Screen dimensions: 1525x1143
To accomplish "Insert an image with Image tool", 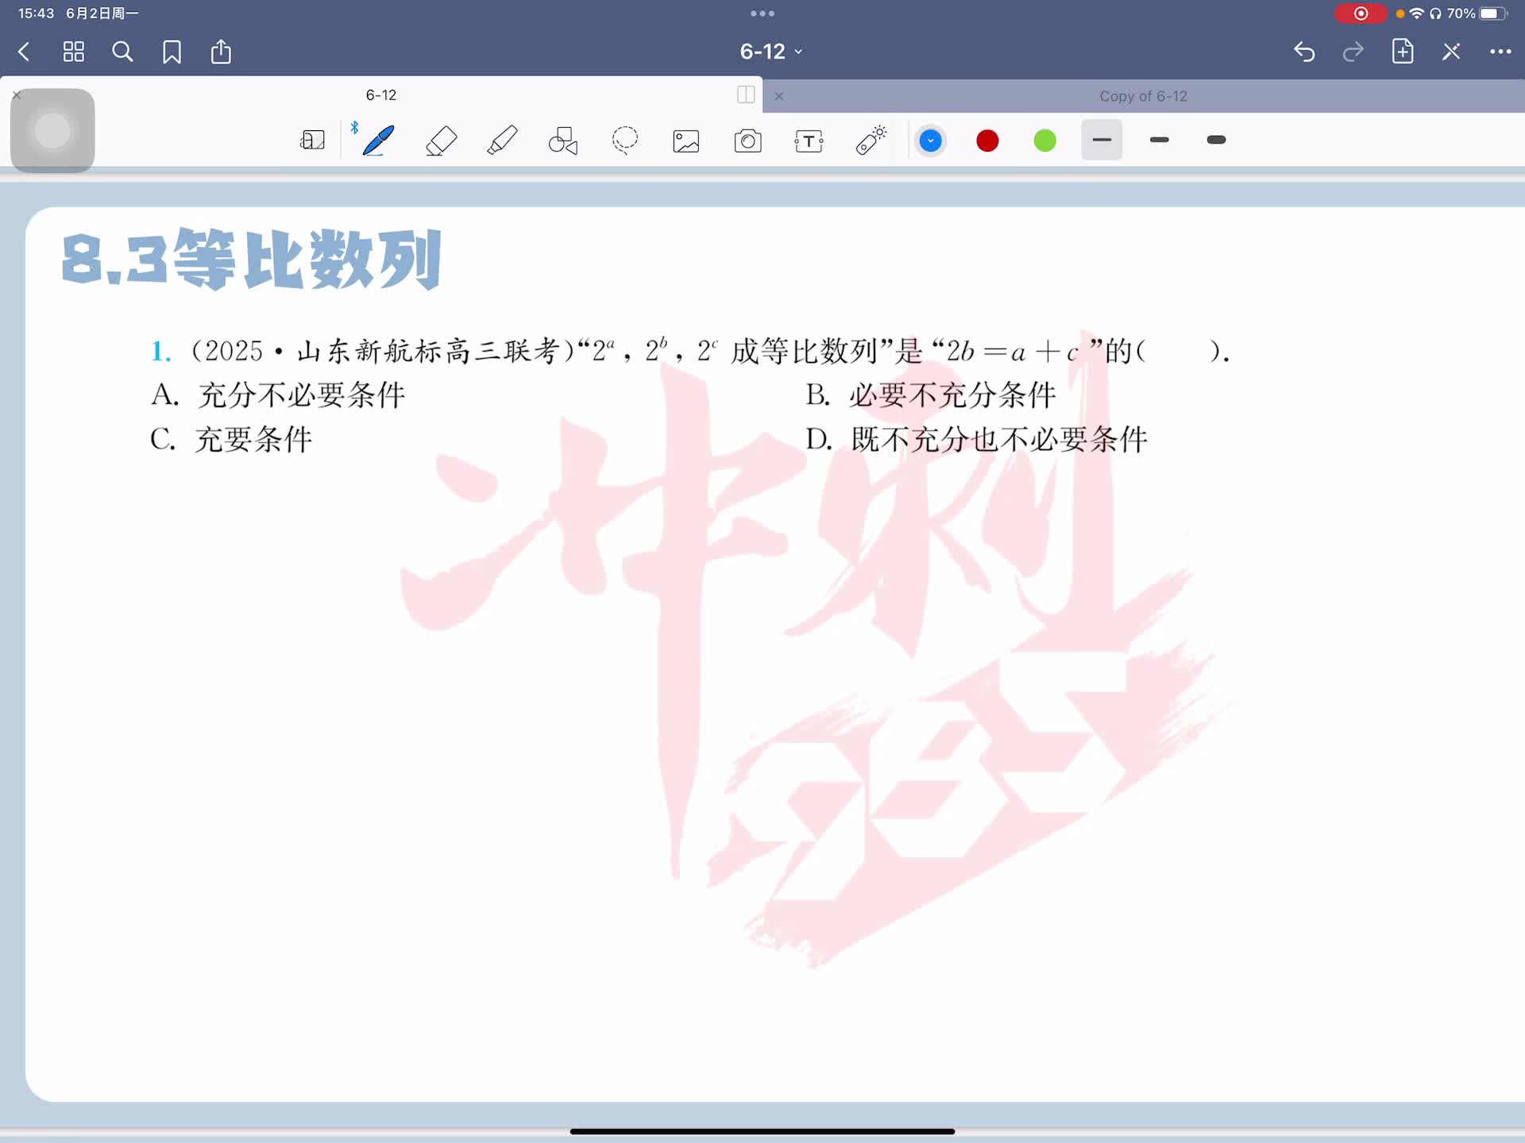I will [686, 140].
